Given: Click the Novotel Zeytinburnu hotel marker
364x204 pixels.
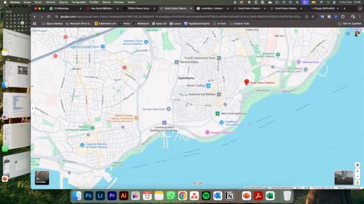Looking at the screenshot, I should pyautogui.click(x=207, y=132).
